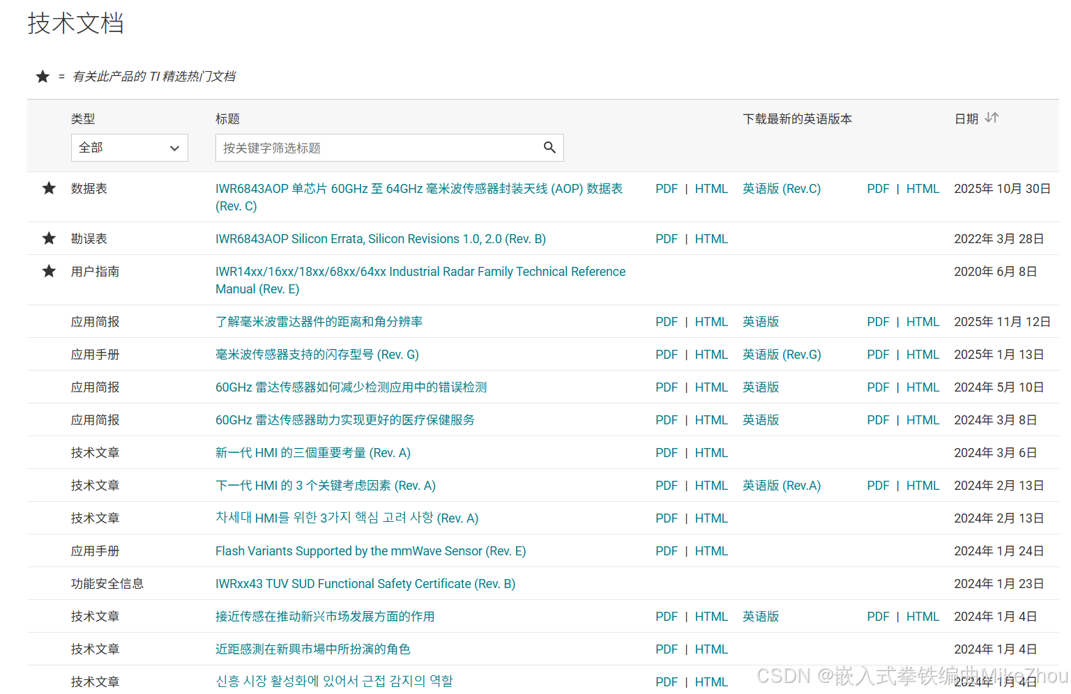Click 英语版 link in 了解毫米波雷达器件 row
Viewport: 1071px width, 694px height.
click(761, 322)
